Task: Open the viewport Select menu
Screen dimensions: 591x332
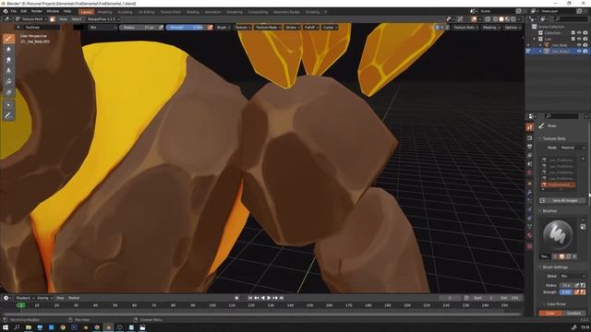Action: pyautogui.click(x=77, y=18)
